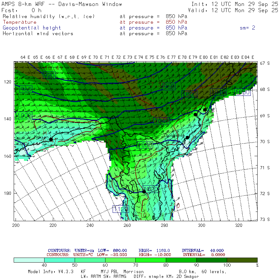Click the red 'INTERVAL= 5.0000' text

[x=204, y=255]
